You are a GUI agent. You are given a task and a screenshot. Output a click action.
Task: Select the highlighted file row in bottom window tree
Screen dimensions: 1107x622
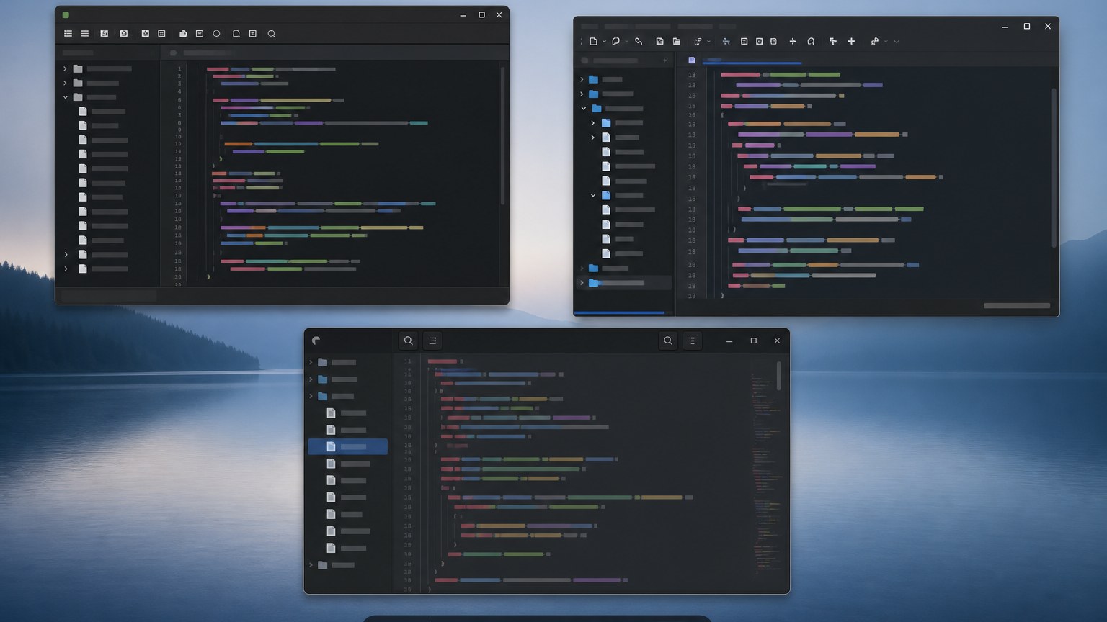(x=347, y=446)
